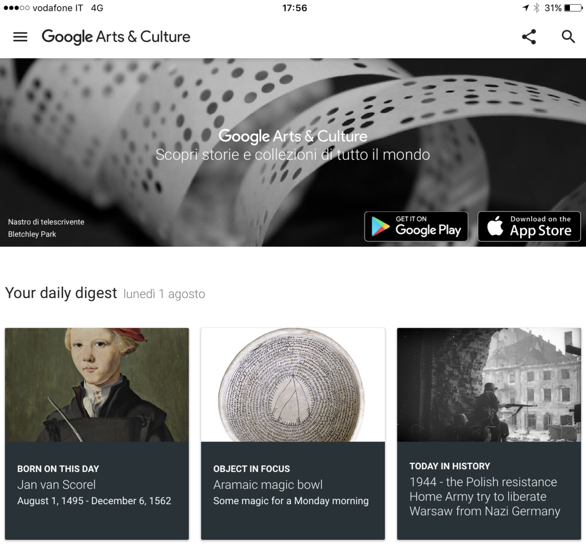This screenshot has width=586, height=549.
Task: Tap the 4G network indicator
Action: 97,8
